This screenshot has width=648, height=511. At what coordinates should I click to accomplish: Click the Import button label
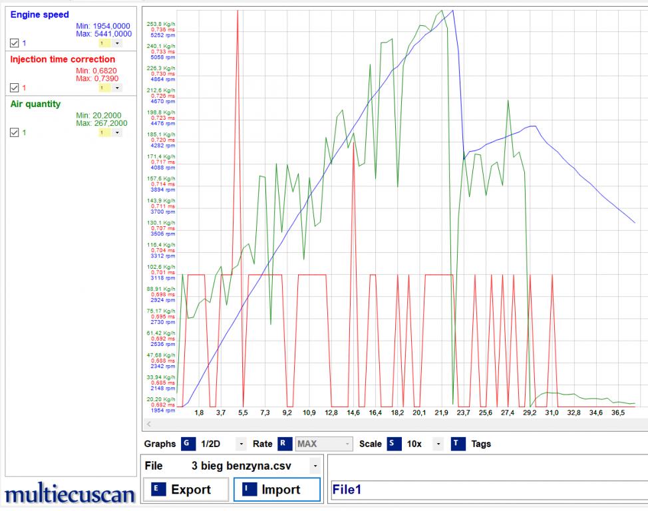(281, 490)
